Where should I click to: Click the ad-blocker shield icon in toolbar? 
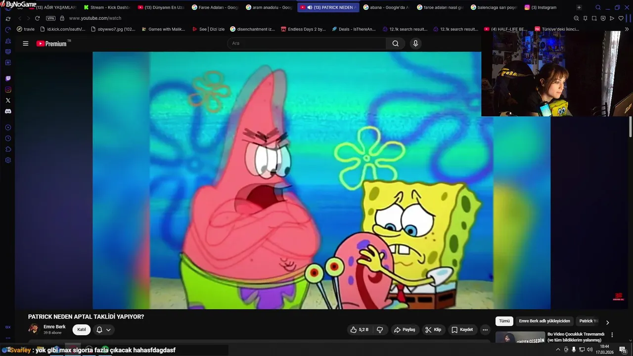coord(603,18)
